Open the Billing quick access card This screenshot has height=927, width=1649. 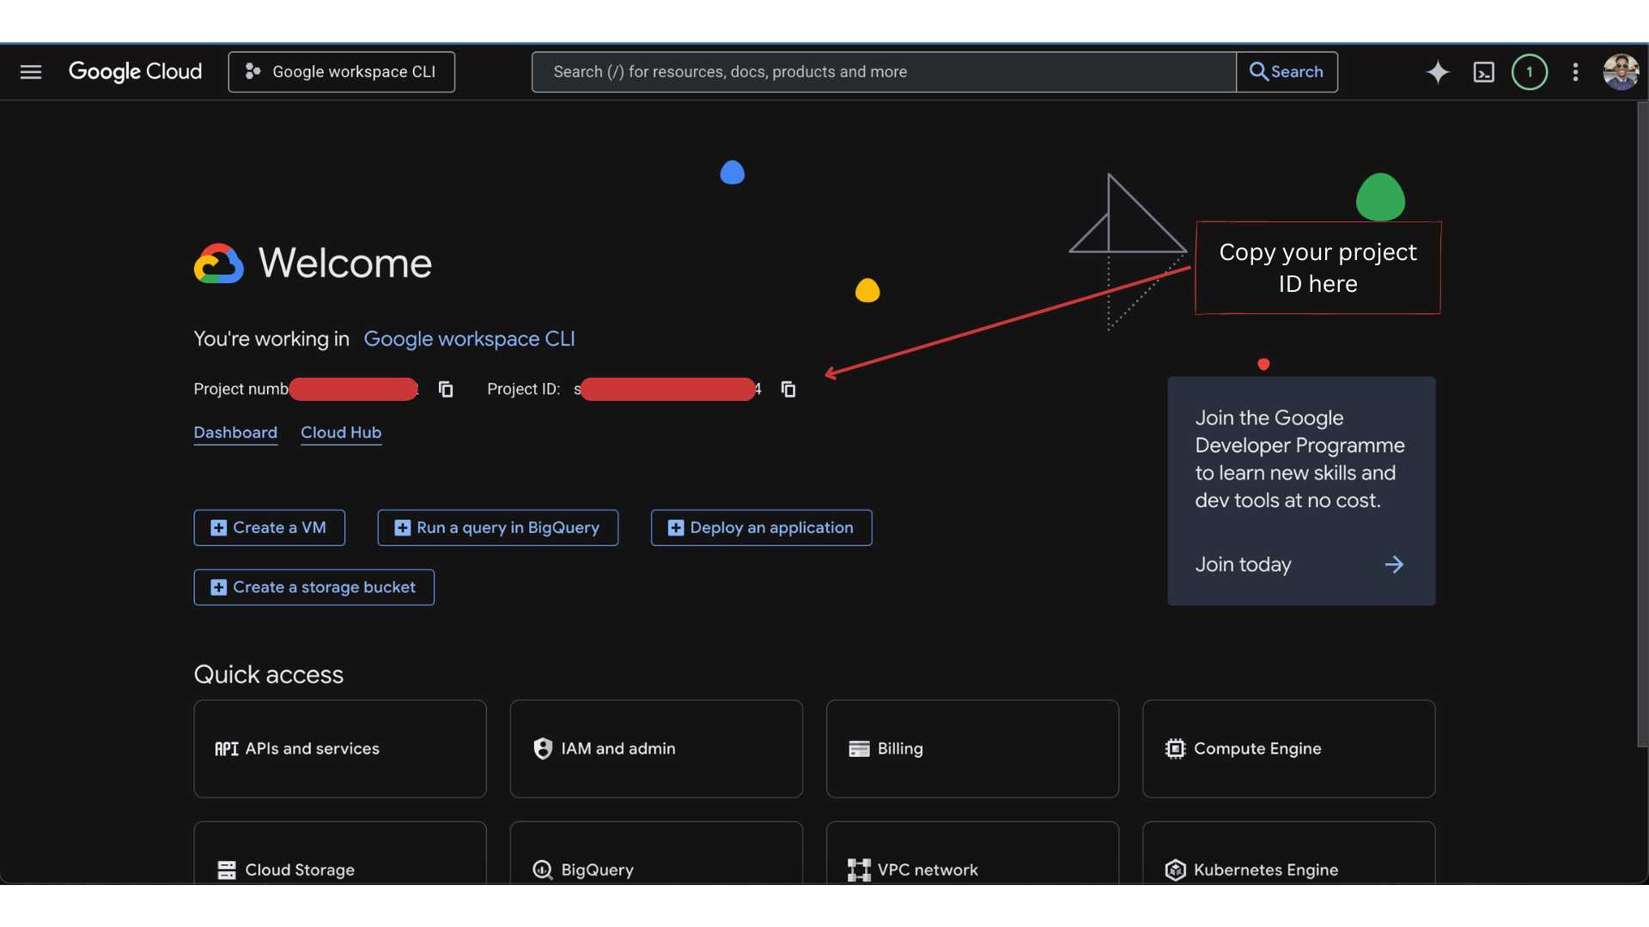[972, 748]
